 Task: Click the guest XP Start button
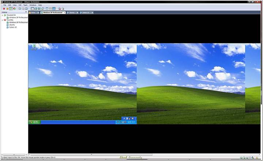(x=35, y=122)
